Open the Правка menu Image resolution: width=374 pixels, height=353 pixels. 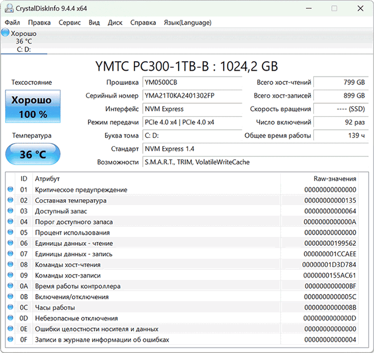40,22
